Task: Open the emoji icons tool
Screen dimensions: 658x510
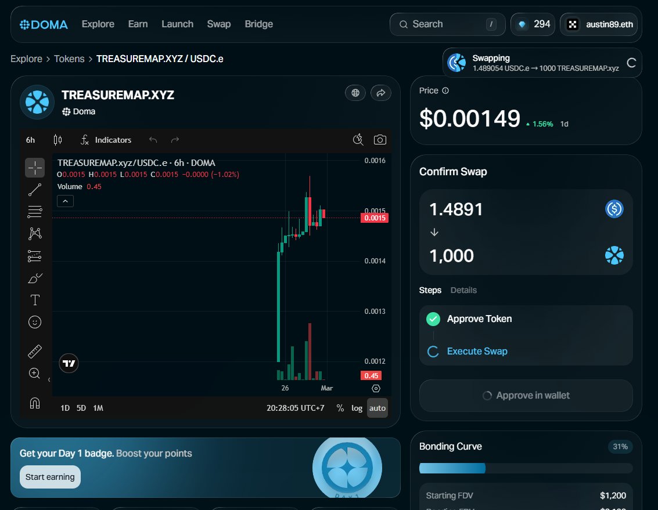Action: (35, 322)
